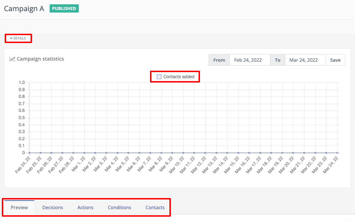The image size is (355, 221).
Task: Click the Contacts added legend color box
Action: 159,77
